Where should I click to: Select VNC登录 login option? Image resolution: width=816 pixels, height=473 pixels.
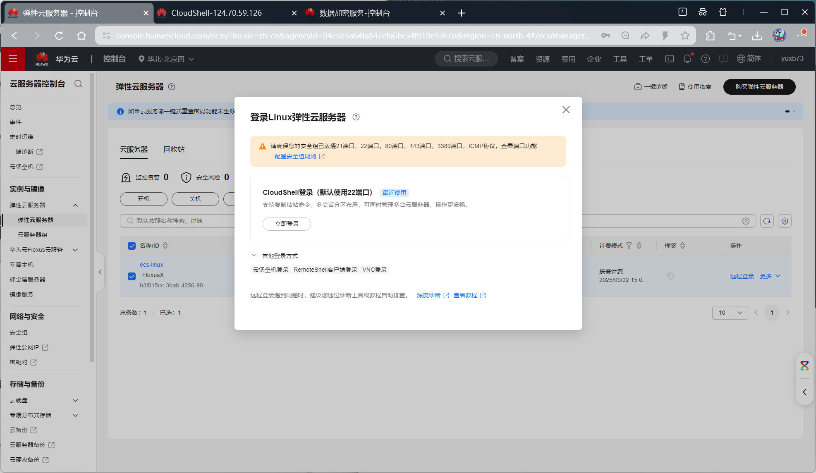(x=374, y=270)
